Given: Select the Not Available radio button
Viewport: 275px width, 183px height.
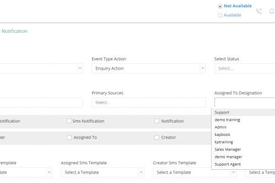Looking at the screenshot, I should click(x=220, y=6).
